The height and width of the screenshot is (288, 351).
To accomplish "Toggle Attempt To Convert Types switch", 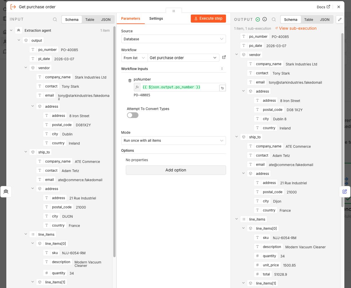I will coord(133,115).
